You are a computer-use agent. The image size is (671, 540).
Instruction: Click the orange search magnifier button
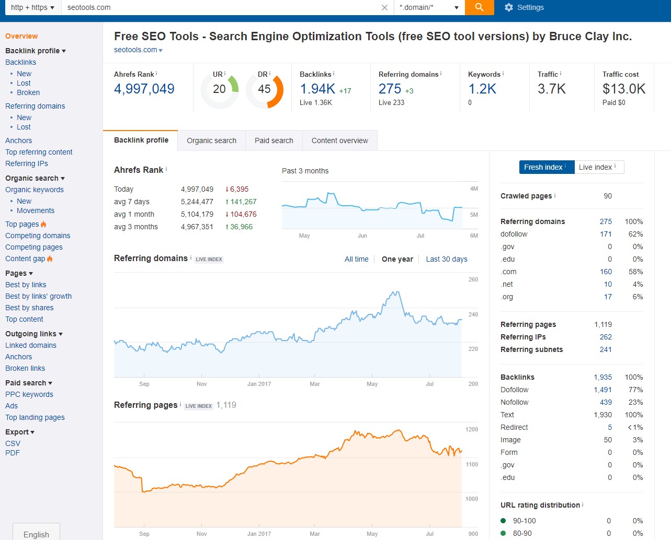479,7
